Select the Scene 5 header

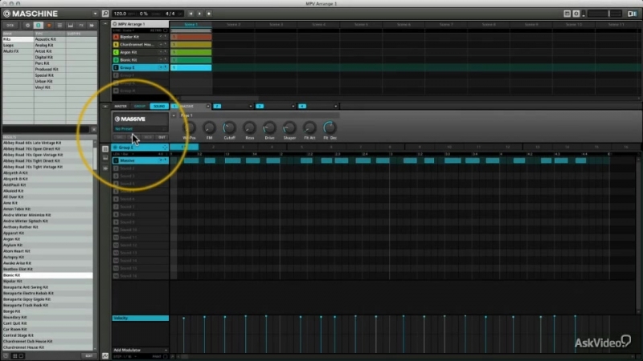coord(361,25)
